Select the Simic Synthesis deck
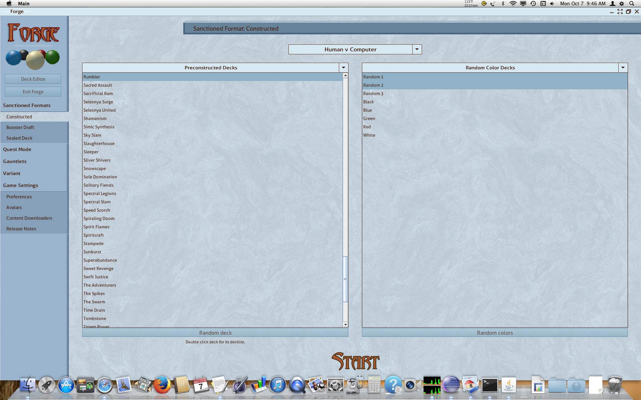This screenshot has width=641, height=400. (99, 127)
